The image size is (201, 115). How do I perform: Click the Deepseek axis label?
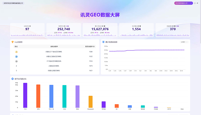(x=91, y=109)
